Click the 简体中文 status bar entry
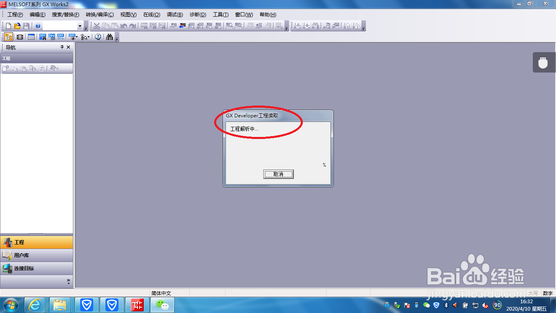556x313 pixels. [x=161, y=293]
